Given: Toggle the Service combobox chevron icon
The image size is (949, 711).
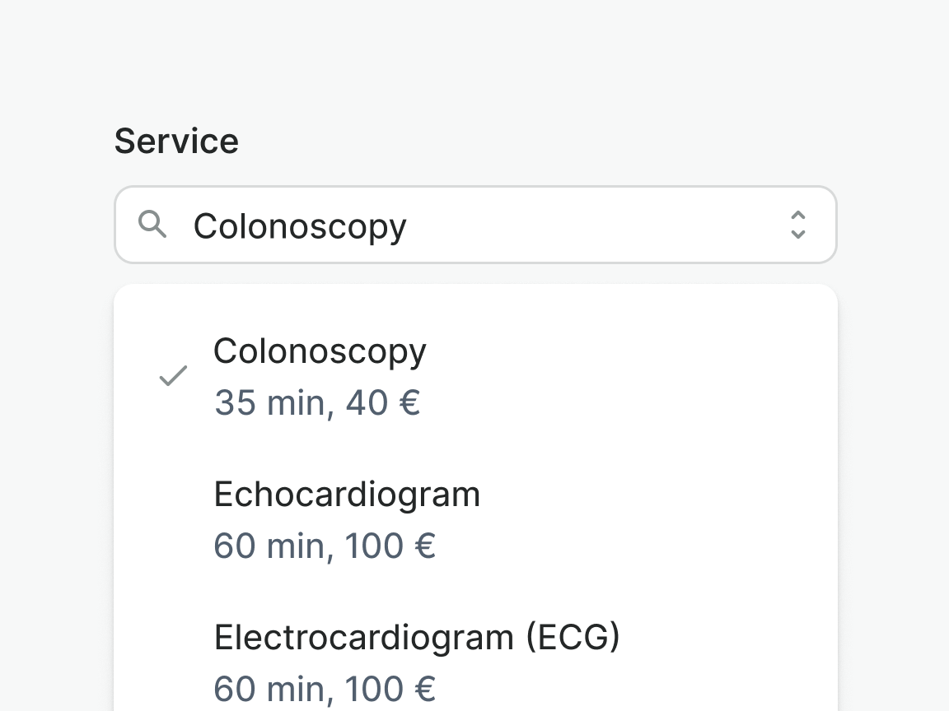Looking at the screenshot, I should [x=797, y=225].
